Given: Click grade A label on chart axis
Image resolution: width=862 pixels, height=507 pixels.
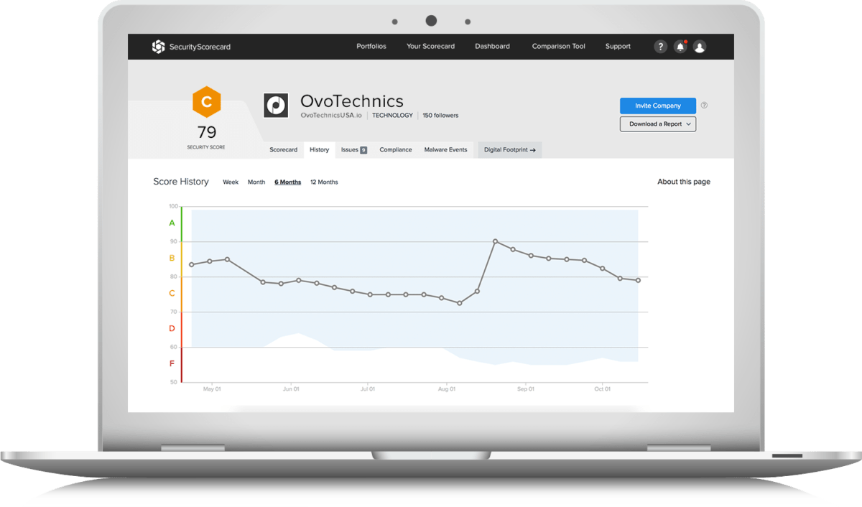Looking at the screenshot, I should point(172,223).
